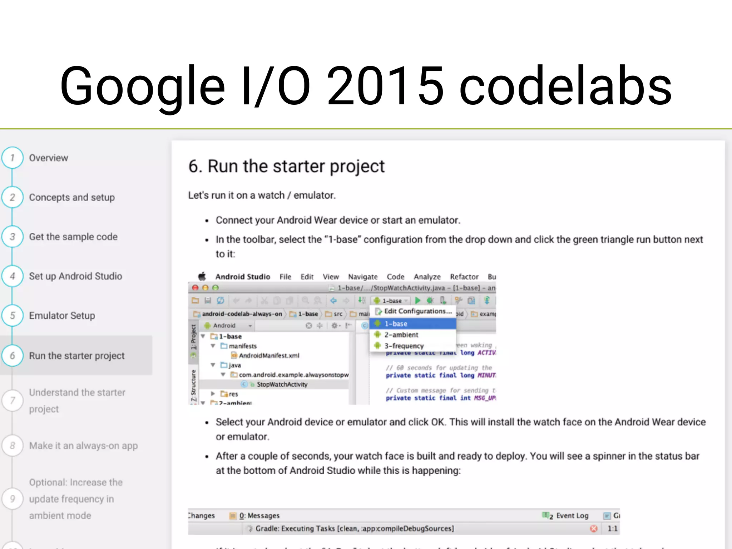
Task: Open the Android Studio app menu
Action: click(x=243, y=277)
